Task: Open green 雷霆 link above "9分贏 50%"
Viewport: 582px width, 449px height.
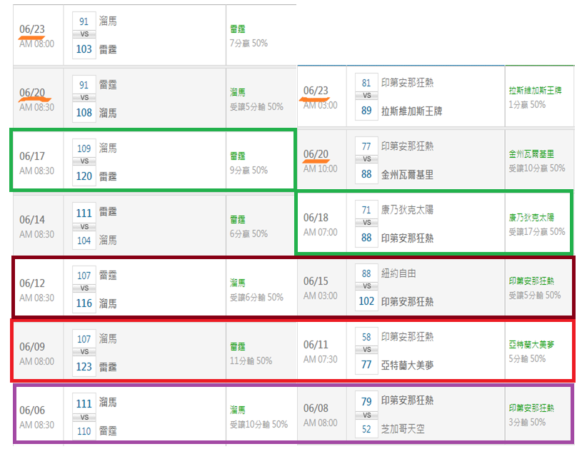Action: coord(238,156)
